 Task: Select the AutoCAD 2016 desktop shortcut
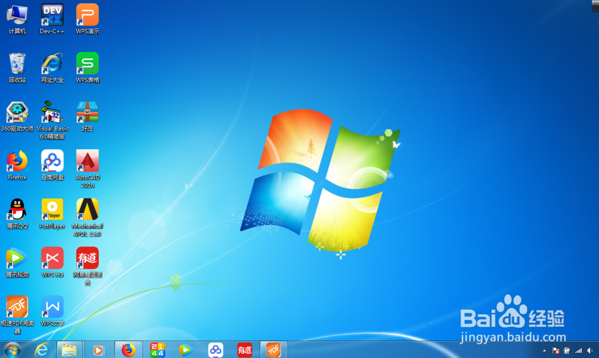point(87,169)
